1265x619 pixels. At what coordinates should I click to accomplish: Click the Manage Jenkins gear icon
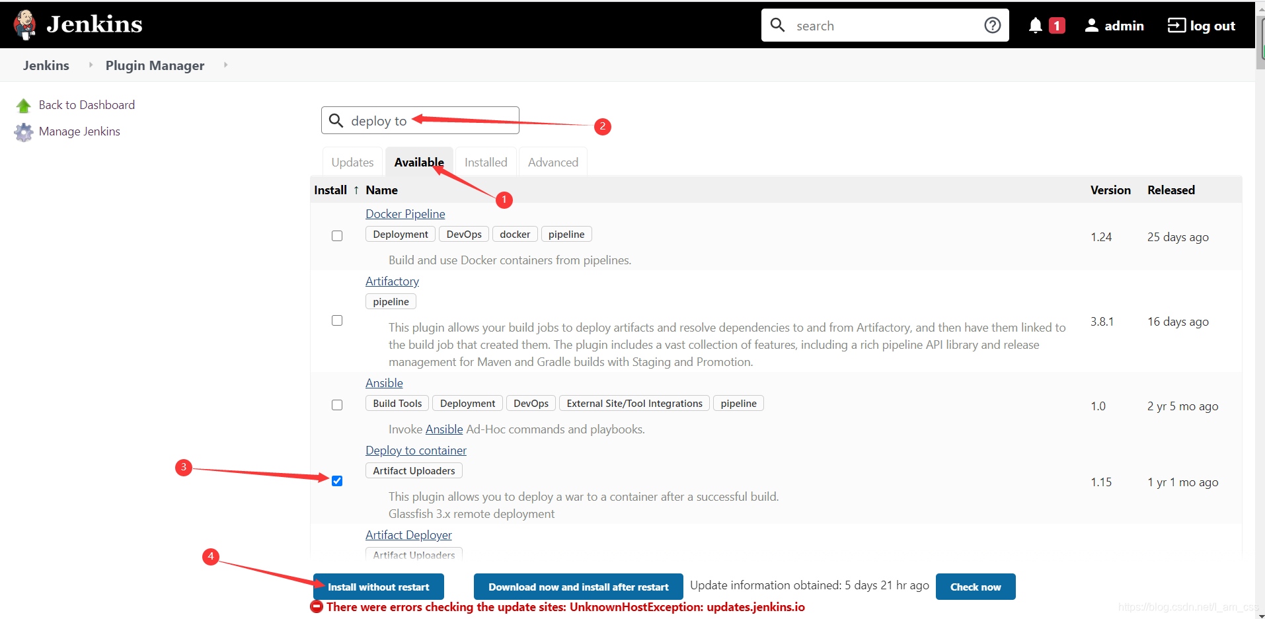(x=24, y=132)
